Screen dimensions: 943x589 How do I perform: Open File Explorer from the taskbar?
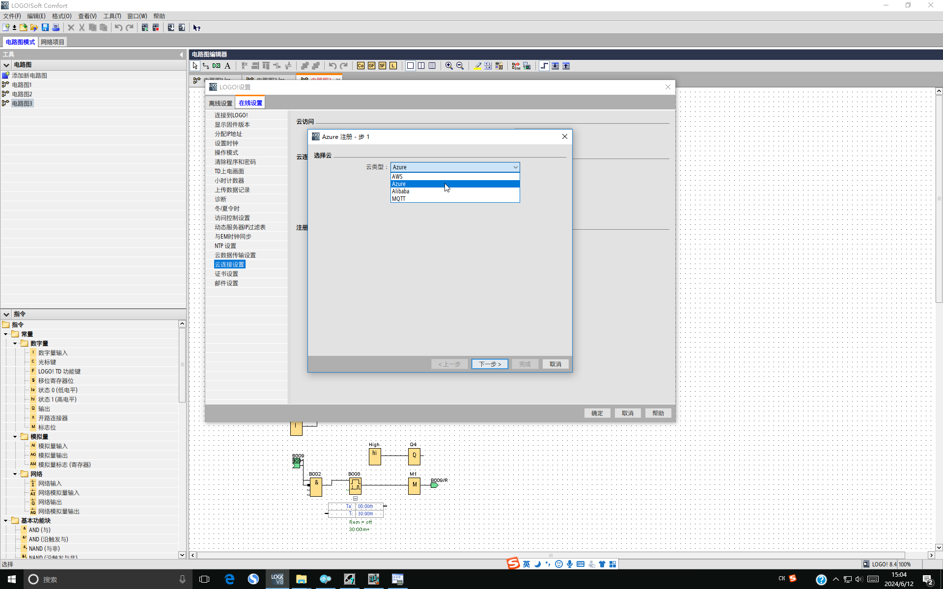coord(301,579)
